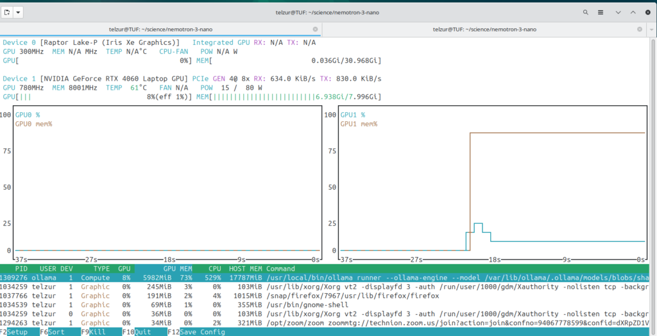Close the first terminal tab

click(x=315, y=29)
